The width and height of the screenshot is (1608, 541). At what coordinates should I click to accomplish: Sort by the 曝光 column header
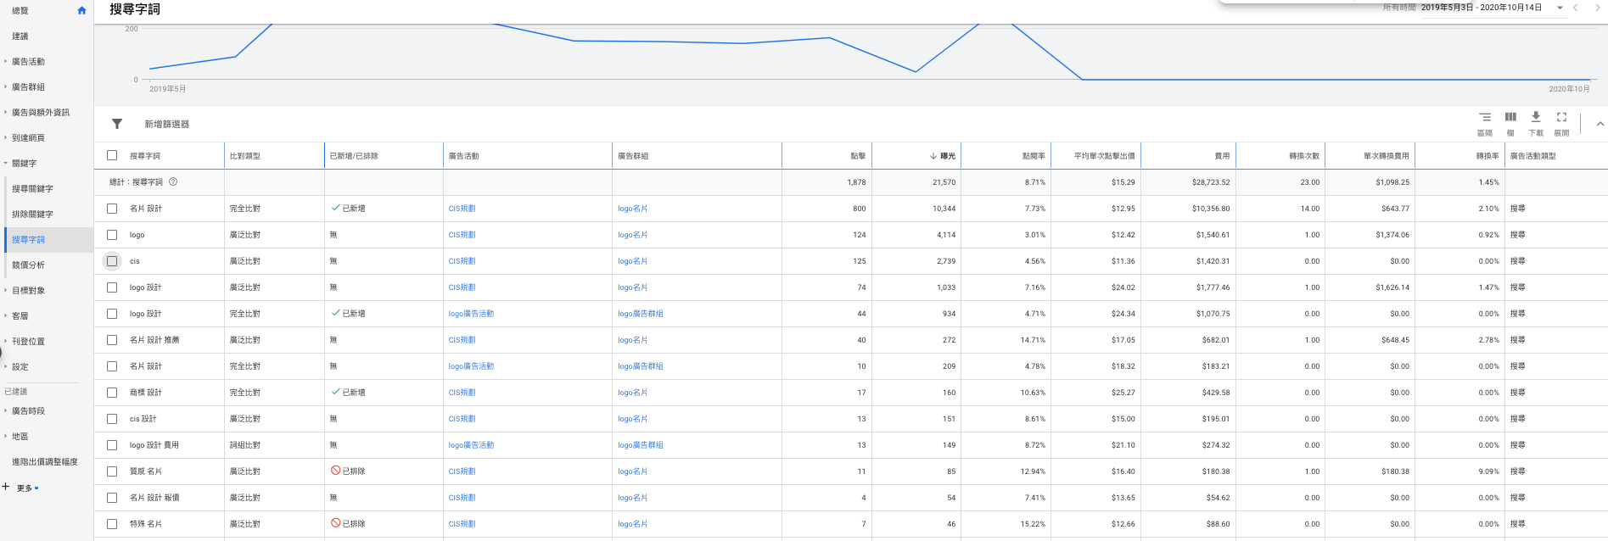tap(947, 156)
